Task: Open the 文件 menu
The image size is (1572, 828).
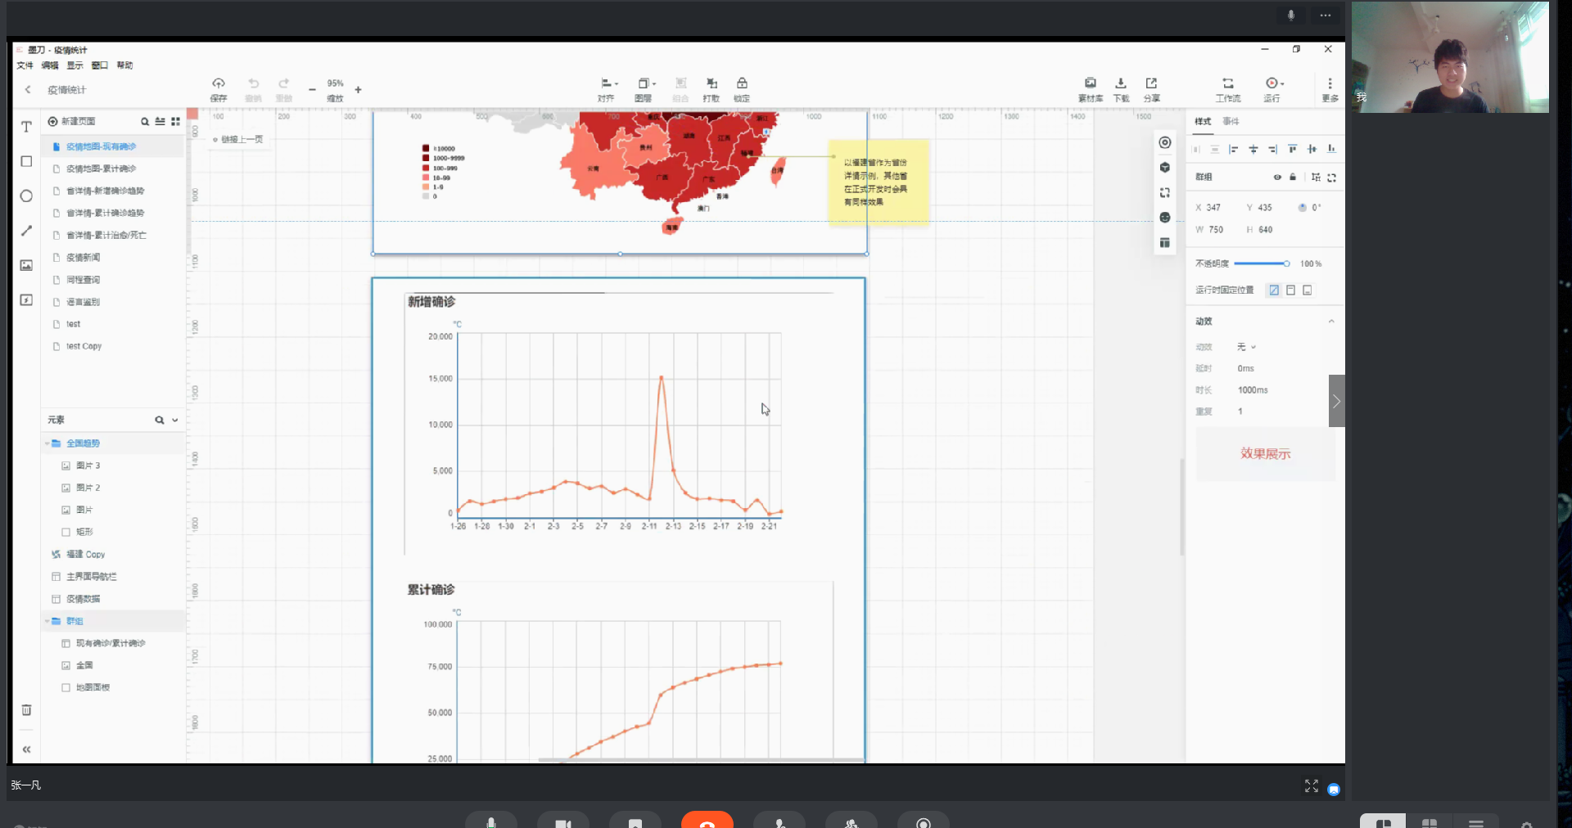Action: click(x=25, y=65)
